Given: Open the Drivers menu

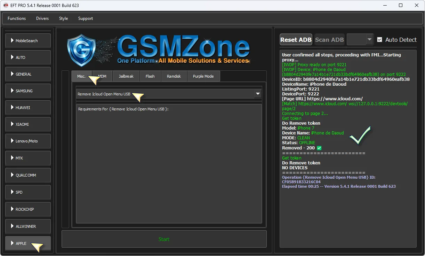Looking at the screenshot, I should coord(42,18).
